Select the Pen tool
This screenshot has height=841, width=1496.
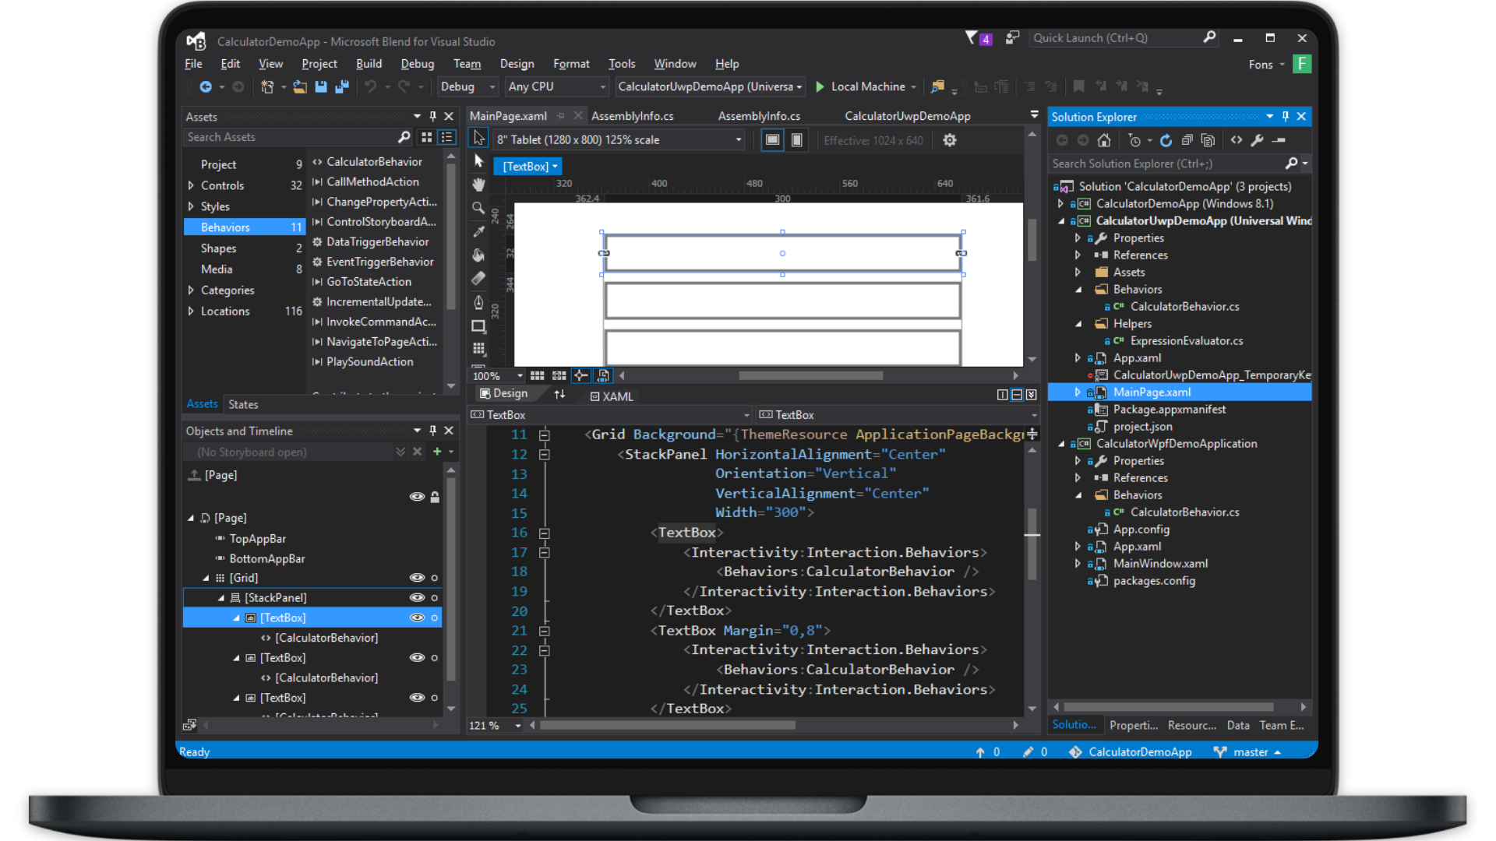[478, 302]
